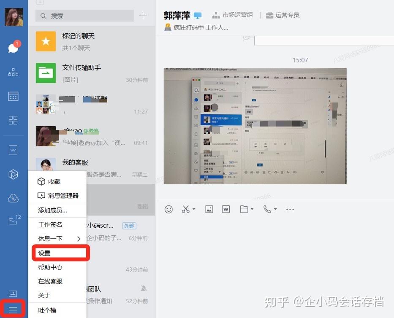The image size is (394, 318).
Task: Send an image using the picture icon
Action: pyautogui.click(x=209, y=209)
